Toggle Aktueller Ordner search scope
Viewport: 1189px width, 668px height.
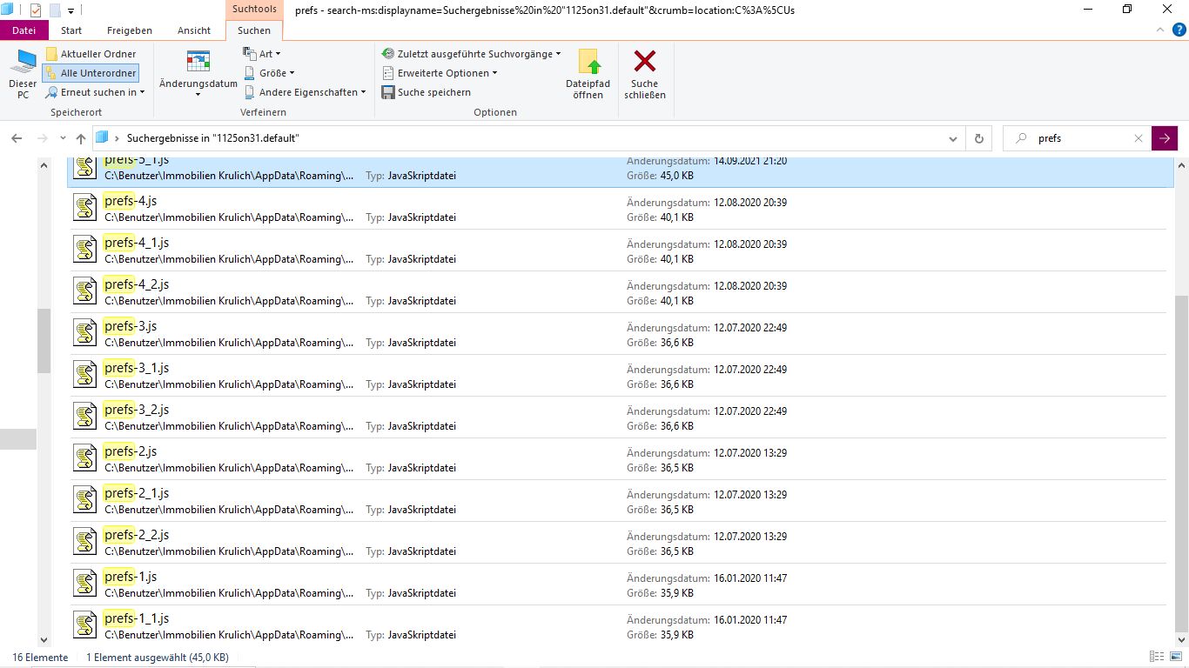click(91, 54)
